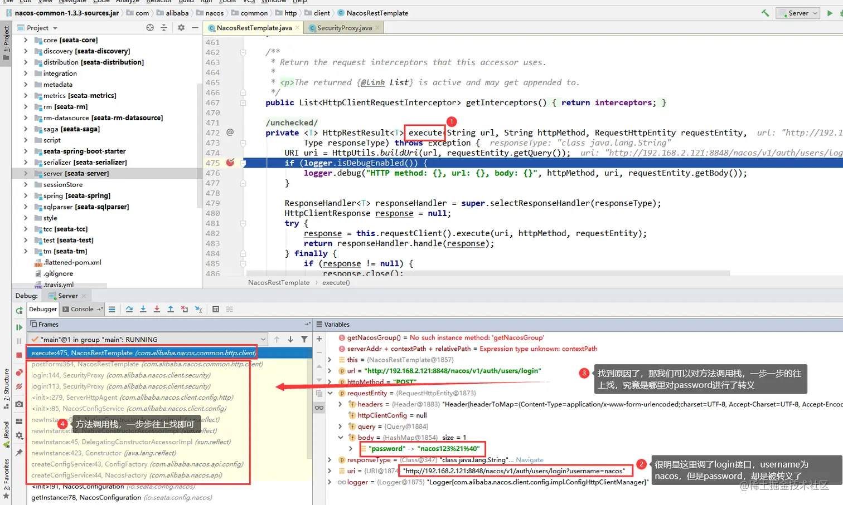Open the thread selector dropdown showing main RUNNING
Image resolution: width=843 pixels, height=505 pixels.
(149, 339)
